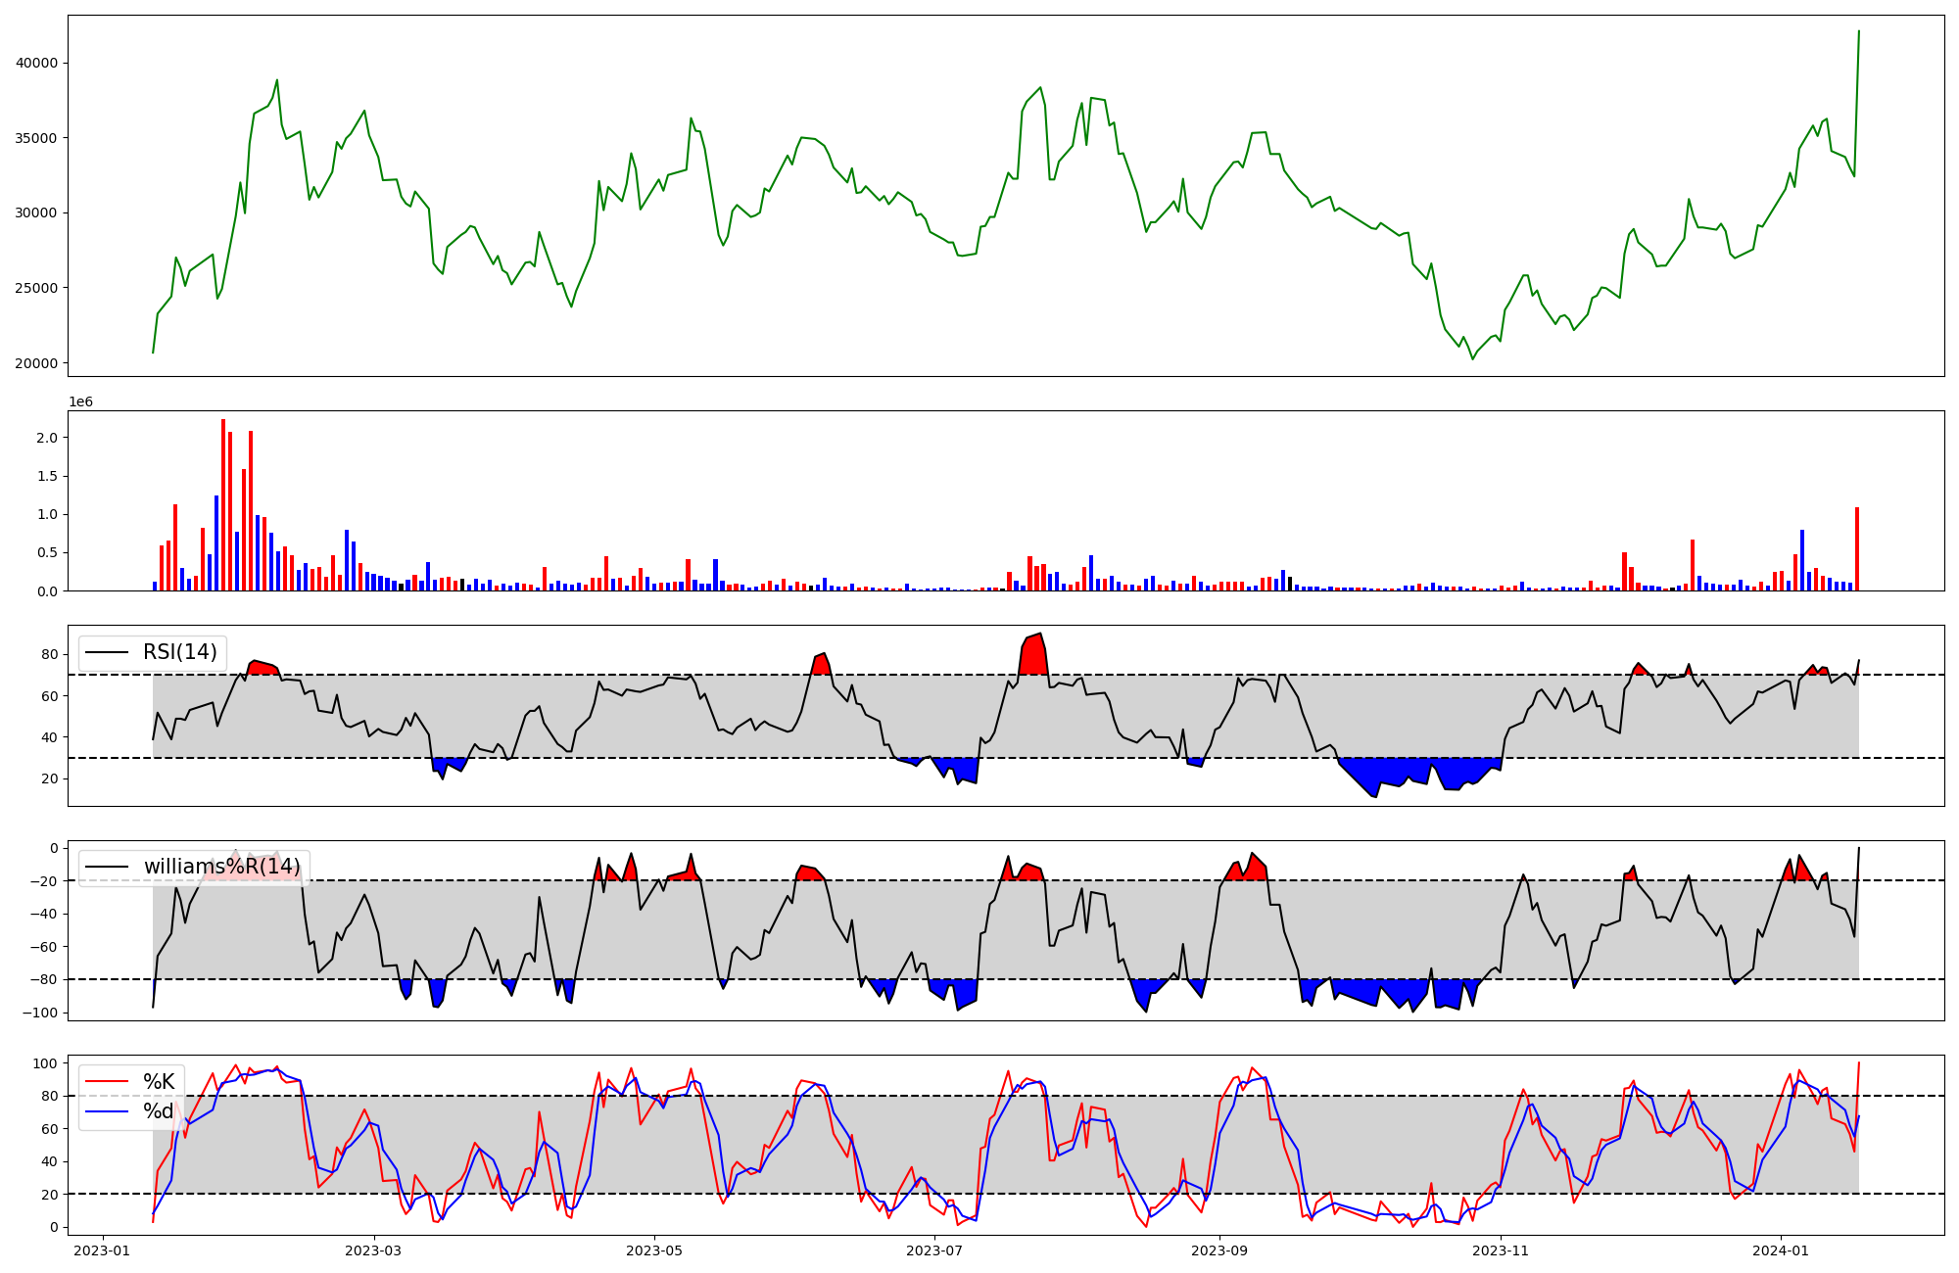
Task: Click the red %K legend line swatch
Action: point(106,1082)
